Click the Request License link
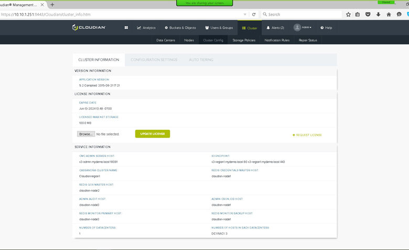The width and height of the screenshot is (409, 250). pos(307,135)
